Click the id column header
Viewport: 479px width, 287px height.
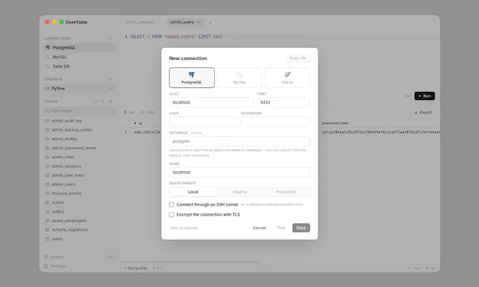141,123
